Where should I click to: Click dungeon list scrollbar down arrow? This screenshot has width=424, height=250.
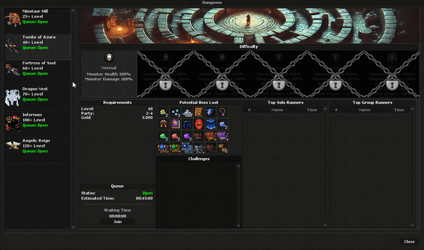point(73,227)
